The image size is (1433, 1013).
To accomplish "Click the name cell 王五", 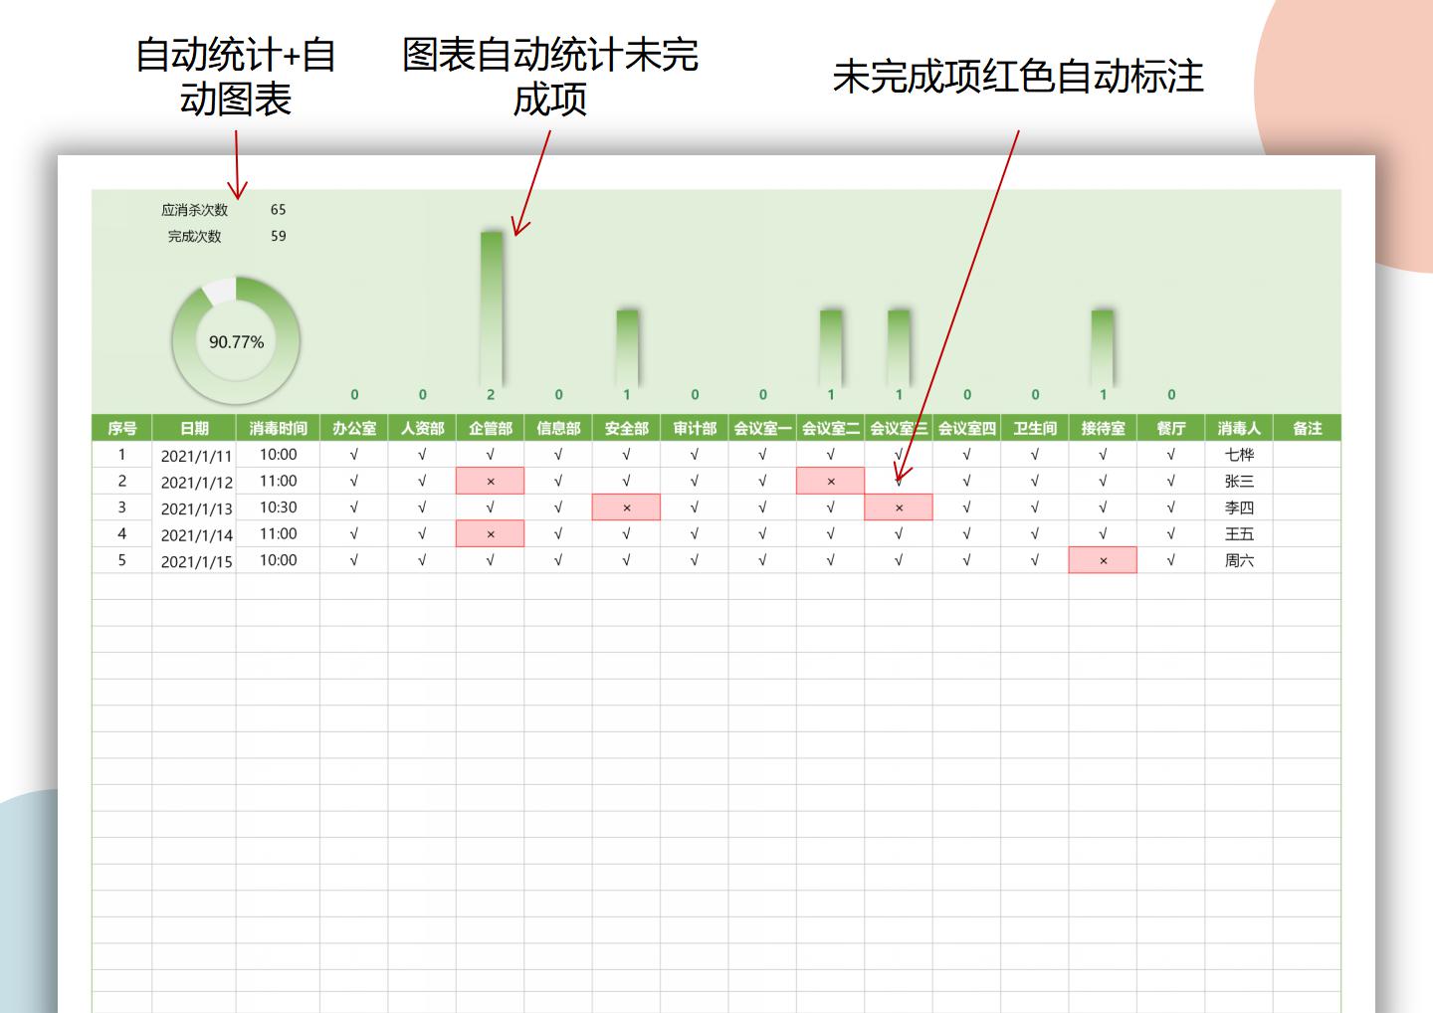I will pos(1239,533).
